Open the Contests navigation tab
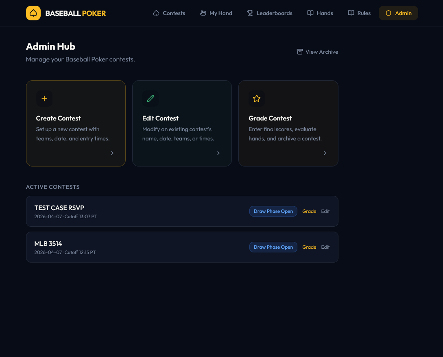This screenshot has height=357, width=443. [169, 13]
